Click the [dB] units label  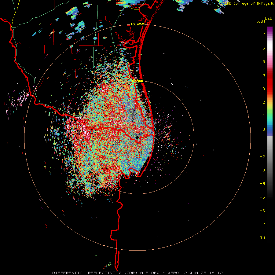click(261, 21)
